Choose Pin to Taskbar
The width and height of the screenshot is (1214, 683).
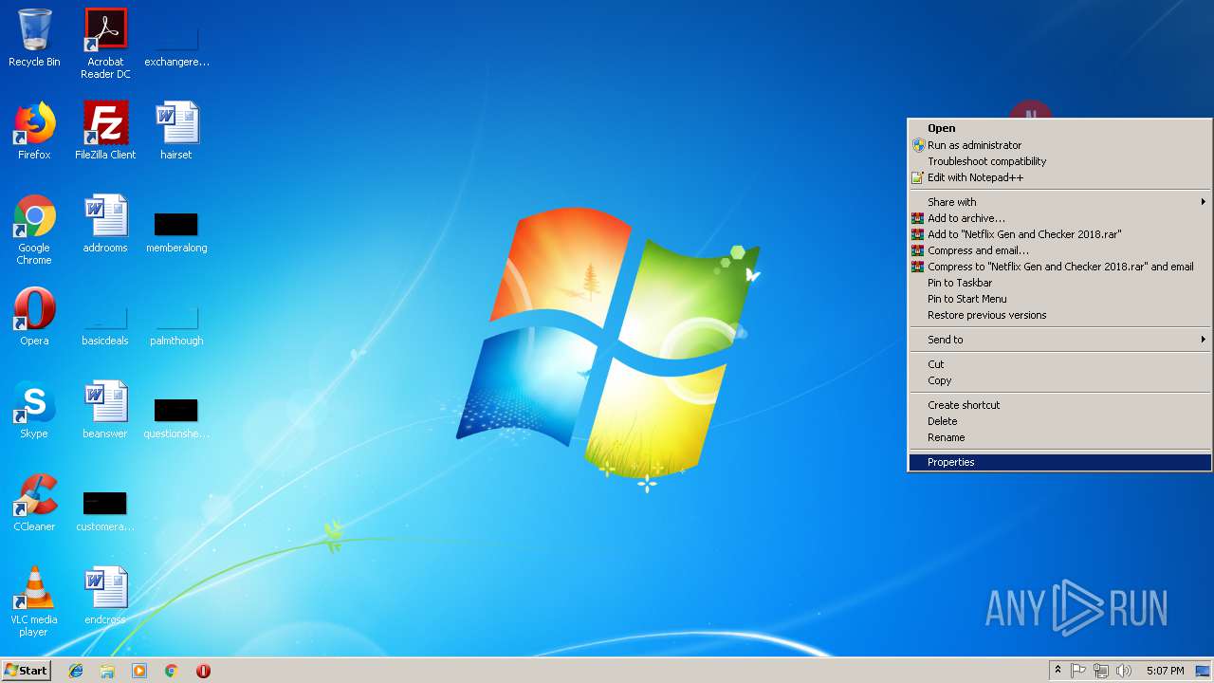[1059, 283]
